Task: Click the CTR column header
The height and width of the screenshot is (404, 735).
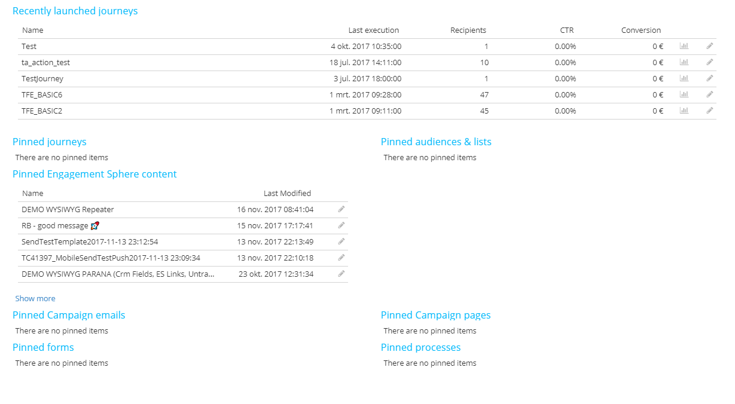Action: [566, 30]
